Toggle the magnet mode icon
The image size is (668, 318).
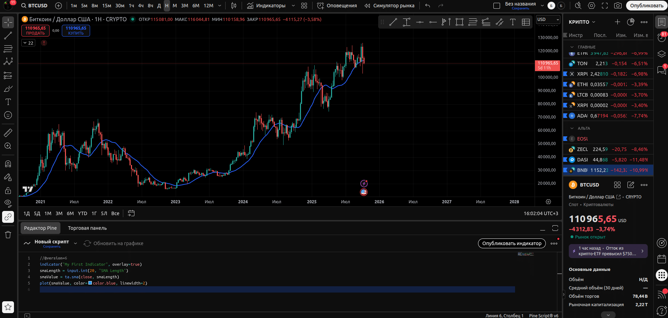coord(8,164)
